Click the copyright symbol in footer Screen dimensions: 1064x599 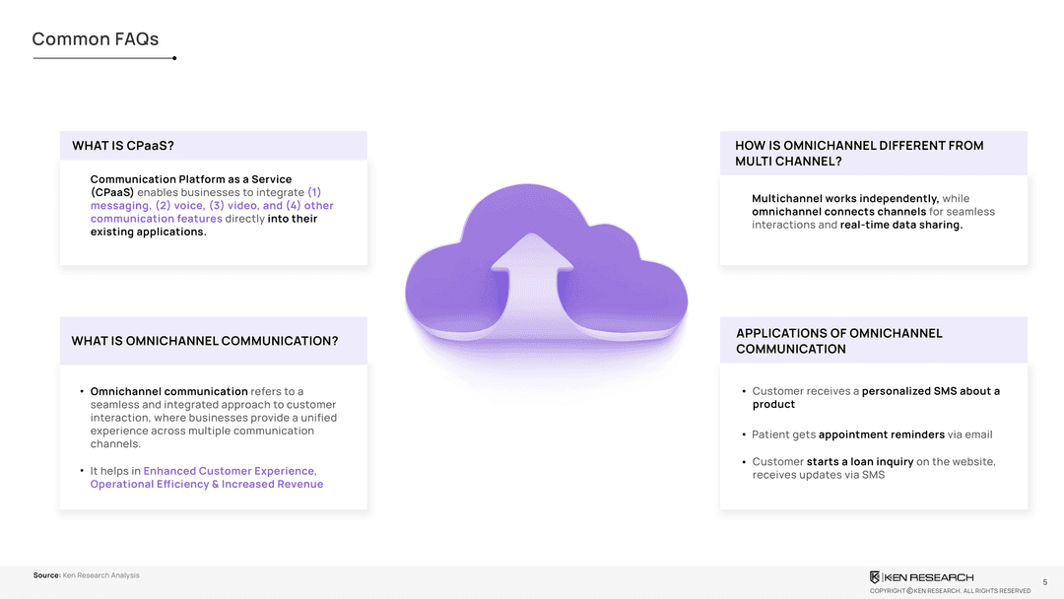coord(908,591)
